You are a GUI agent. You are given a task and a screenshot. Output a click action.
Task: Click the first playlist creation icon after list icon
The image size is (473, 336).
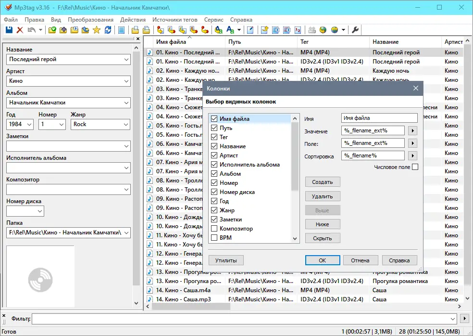click(135, 30)
